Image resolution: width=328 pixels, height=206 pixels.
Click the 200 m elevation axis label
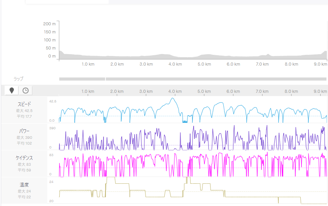click(50, 24)
